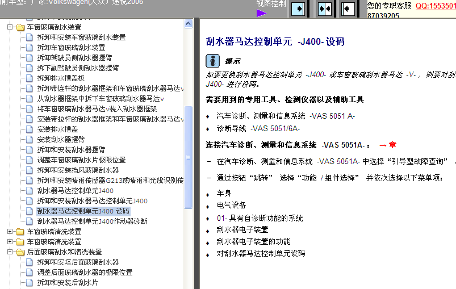
Task: Open 安装带拉杆的刮水器框架 topic
Action: 110,119
